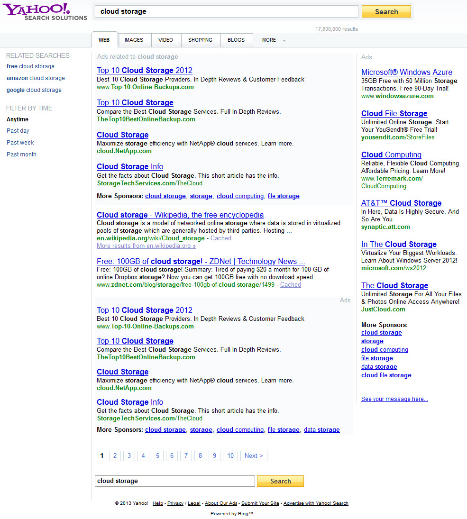The height and width of the screenshot is (519, 467).
Task: Click the synaptic.att.com URL
Action: pyautogui.click(x=385, y=227)
